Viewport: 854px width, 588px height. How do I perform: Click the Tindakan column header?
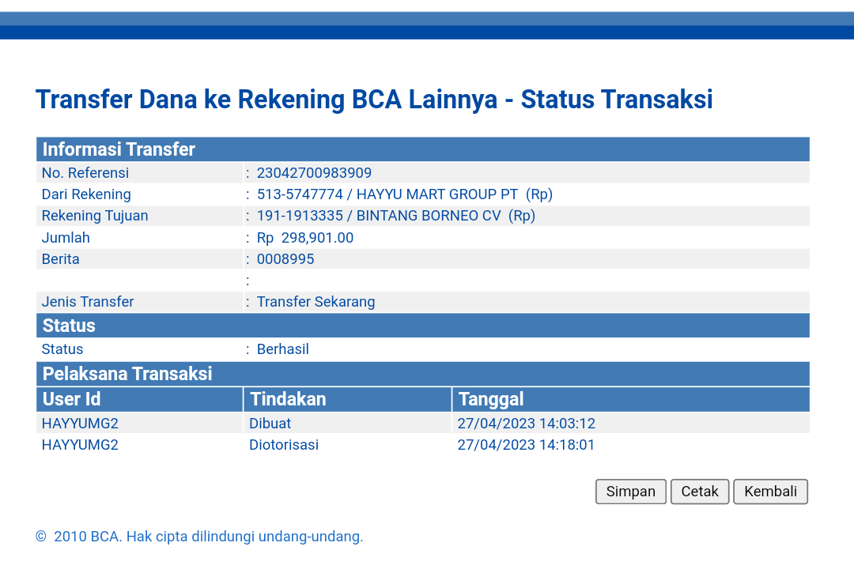288,399
